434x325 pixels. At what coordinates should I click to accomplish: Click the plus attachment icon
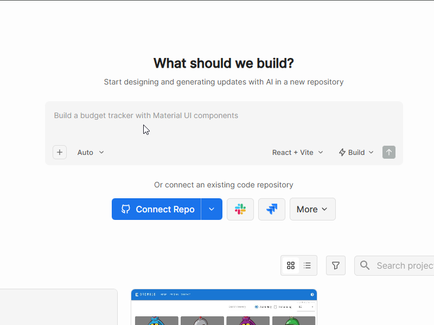[60, 152]
